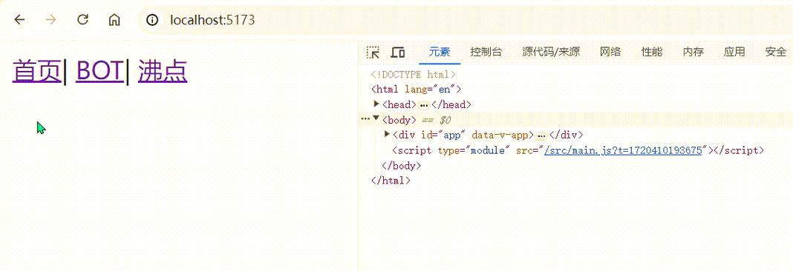Open the 首页 link
The width and height of the screenshot is (793, 271).
click(x=37, y=71)
